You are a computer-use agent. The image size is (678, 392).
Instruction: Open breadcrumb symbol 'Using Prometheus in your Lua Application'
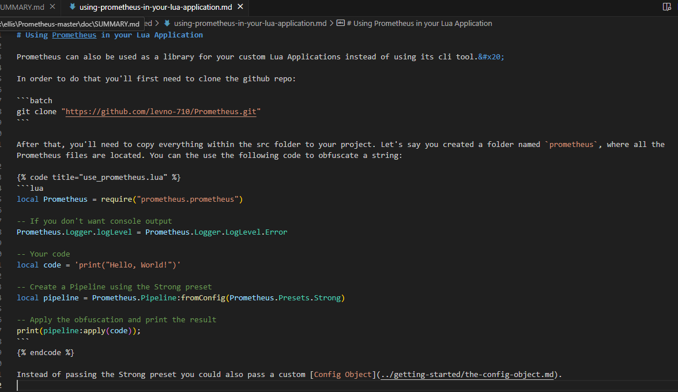(420, 23)
